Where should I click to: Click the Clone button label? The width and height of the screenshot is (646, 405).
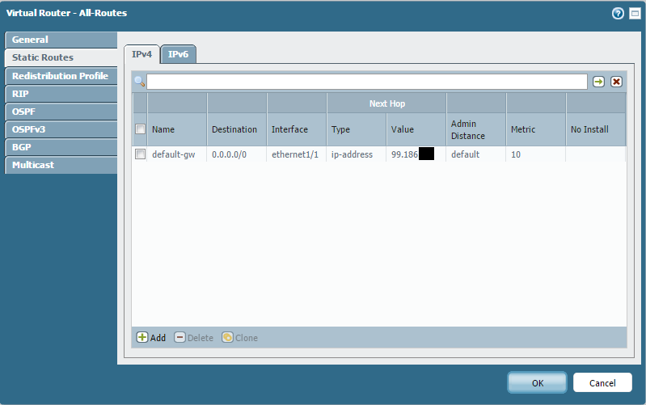pyautogui.click(x=247, y=338)
